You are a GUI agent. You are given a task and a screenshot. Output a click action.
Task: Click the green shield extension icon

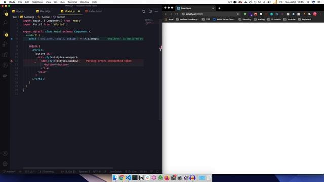coord(245,14)
